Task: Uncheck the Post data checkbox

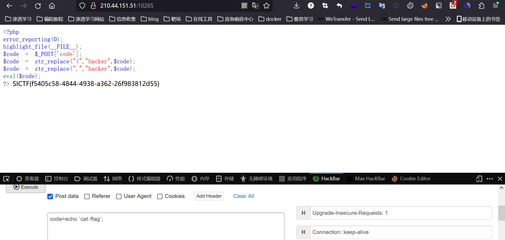Action: click(50, 196)
